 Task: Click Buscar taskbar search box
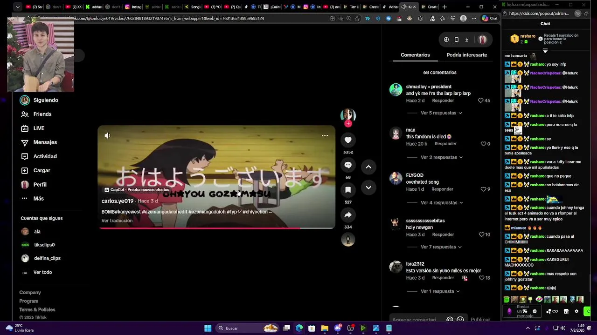pyautogui.click(x=248, y=328)
